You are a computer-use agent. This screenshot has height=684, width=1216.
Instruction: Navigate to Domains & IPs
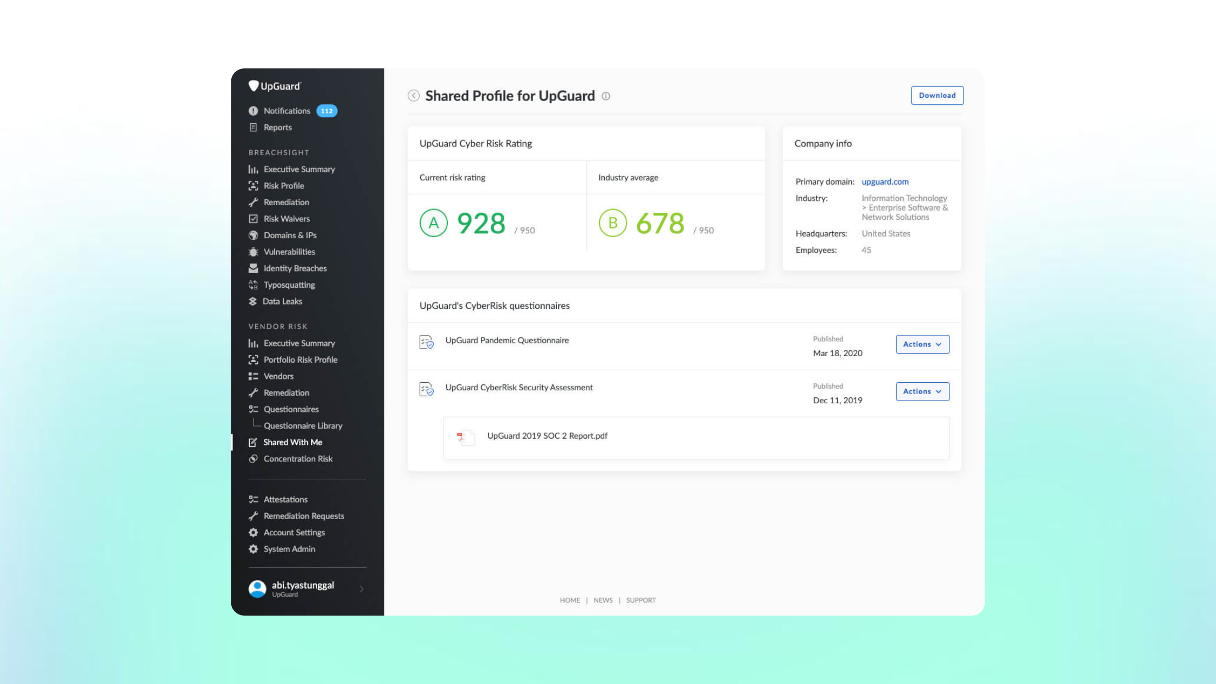tap(290, 235)
